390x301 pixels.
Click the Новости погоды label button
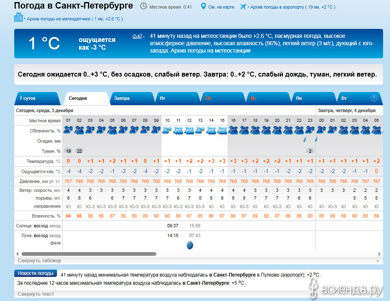(35, 273)
